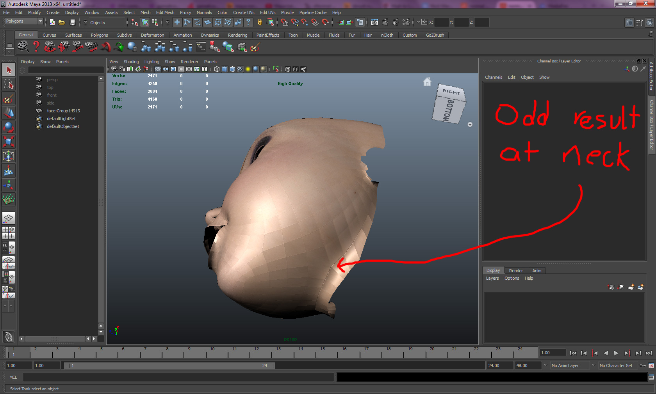Click RIGHT face of the ViewCube
Viewport: 656px width, 394px height.
[451, 92]
